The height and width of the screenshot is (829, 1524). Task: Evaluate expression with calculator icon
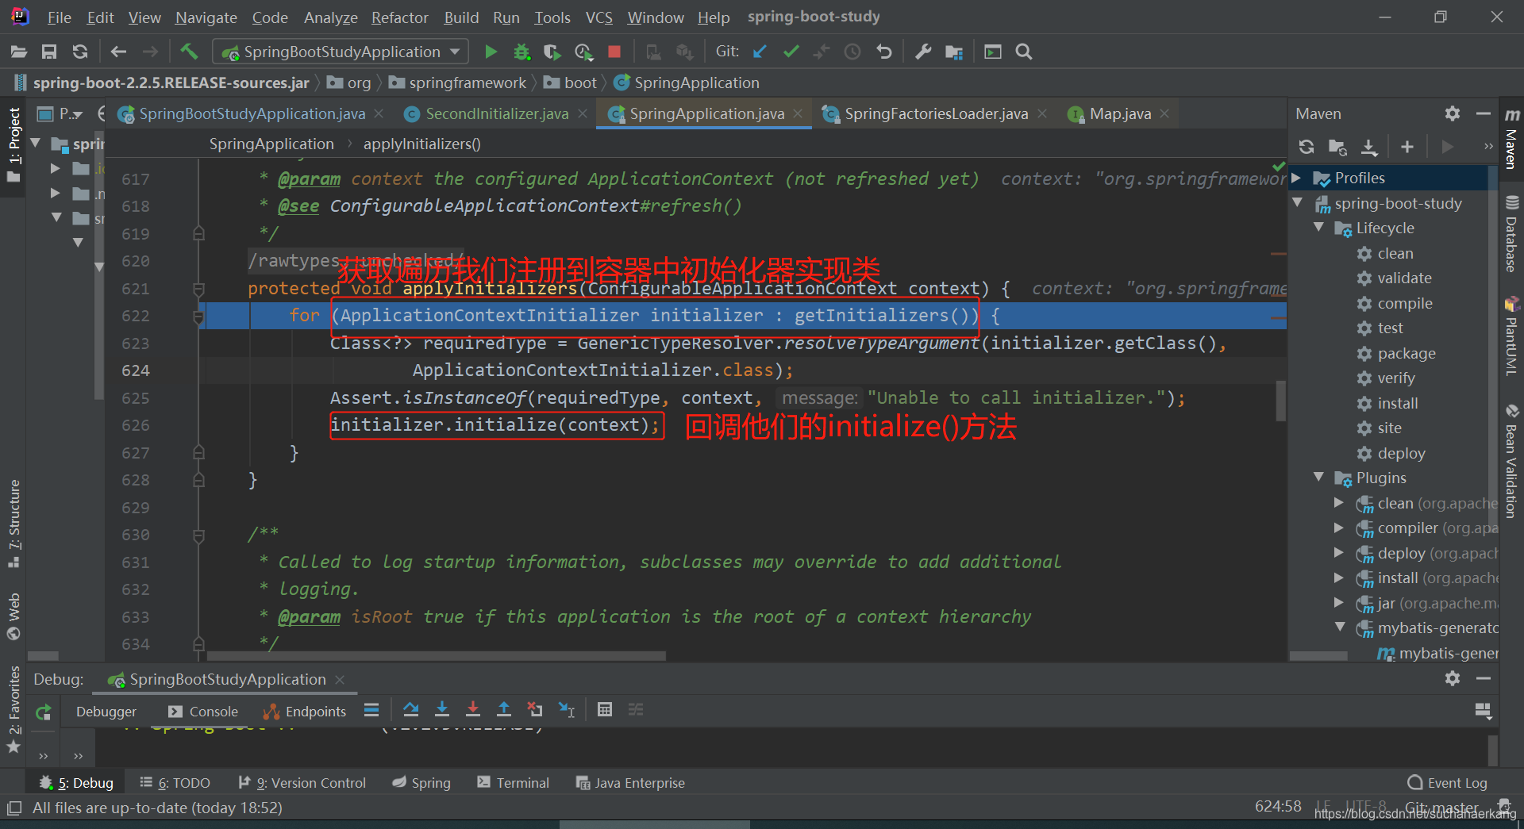(x=605, y=709)
